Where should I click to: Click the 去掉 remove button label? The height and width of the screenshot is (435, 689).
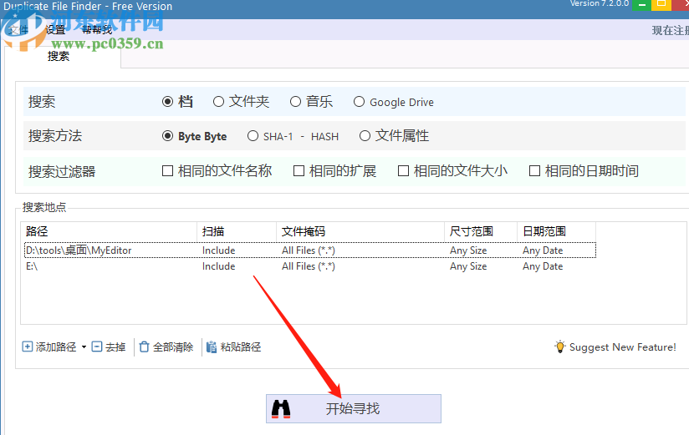pyautogui.click(x=115, y=347)
